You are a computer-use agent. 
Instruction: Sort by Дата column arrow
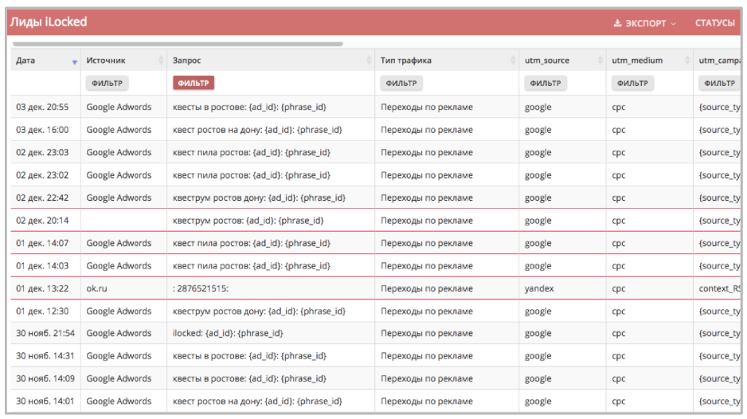point(74,62)
